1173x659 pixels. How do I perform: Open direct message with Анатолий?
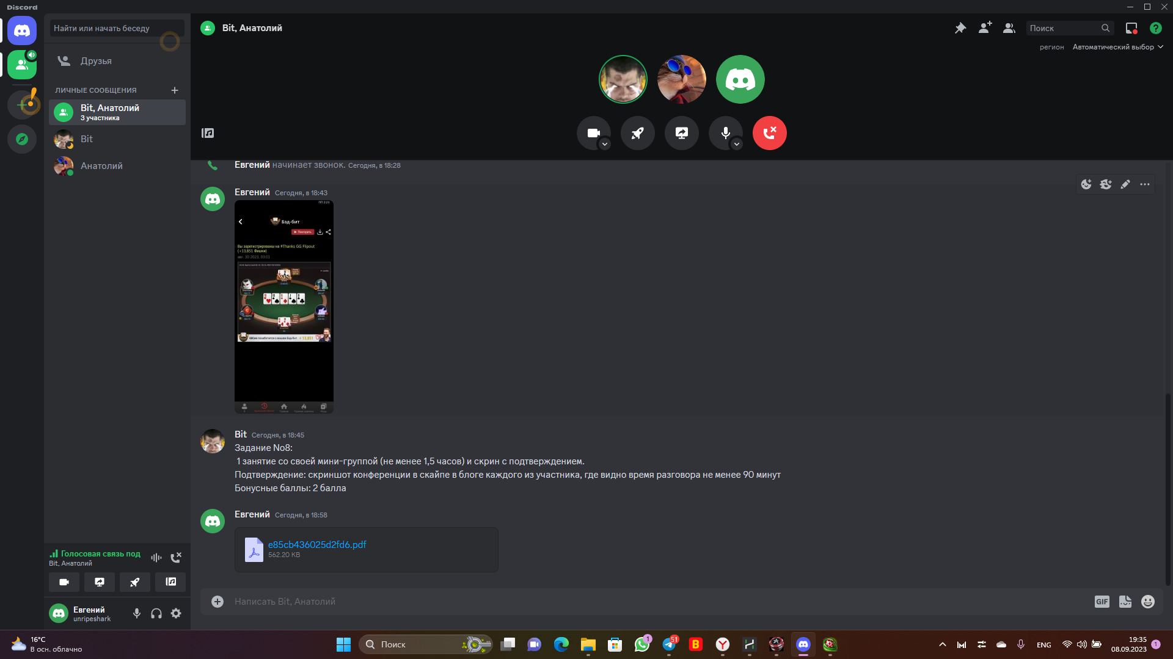tap(117, 166)
